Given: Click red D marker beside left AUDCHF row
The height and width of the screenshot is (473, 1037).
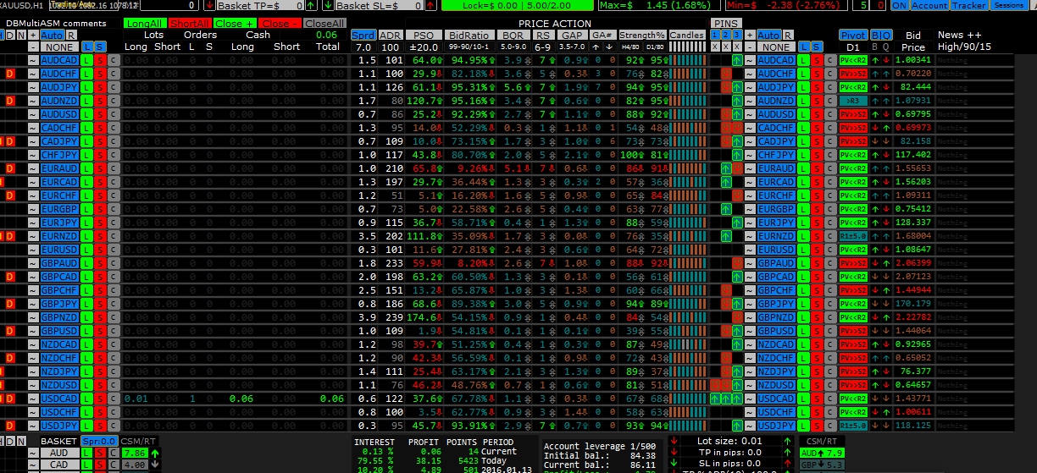Looking at the screenshot, I should click(x=10, y=74).
